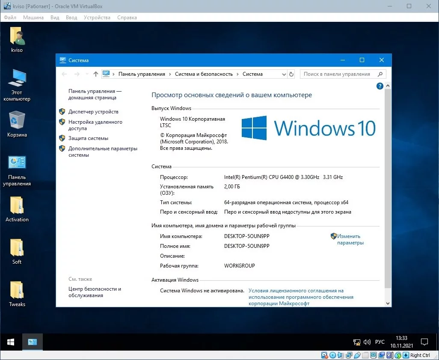Open Настройка удаленного доступа link
Image resolution: width=439 pixels, height=360 pixels.
(95, 125)
